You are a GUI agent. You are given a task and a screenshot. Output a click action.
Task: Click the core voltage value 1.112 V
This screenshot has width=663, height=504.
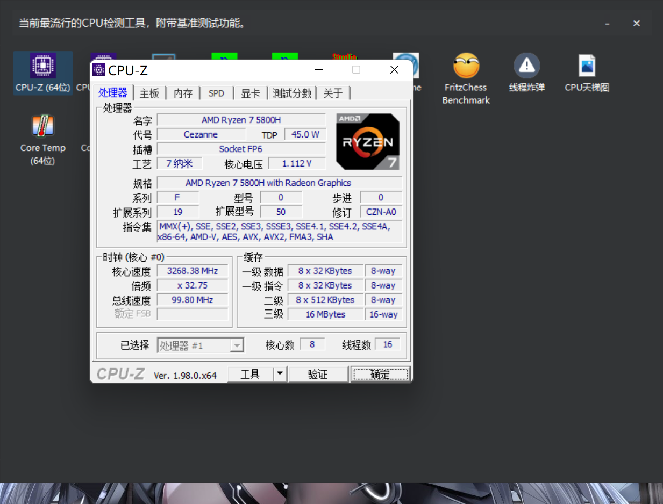click(297, 163)
